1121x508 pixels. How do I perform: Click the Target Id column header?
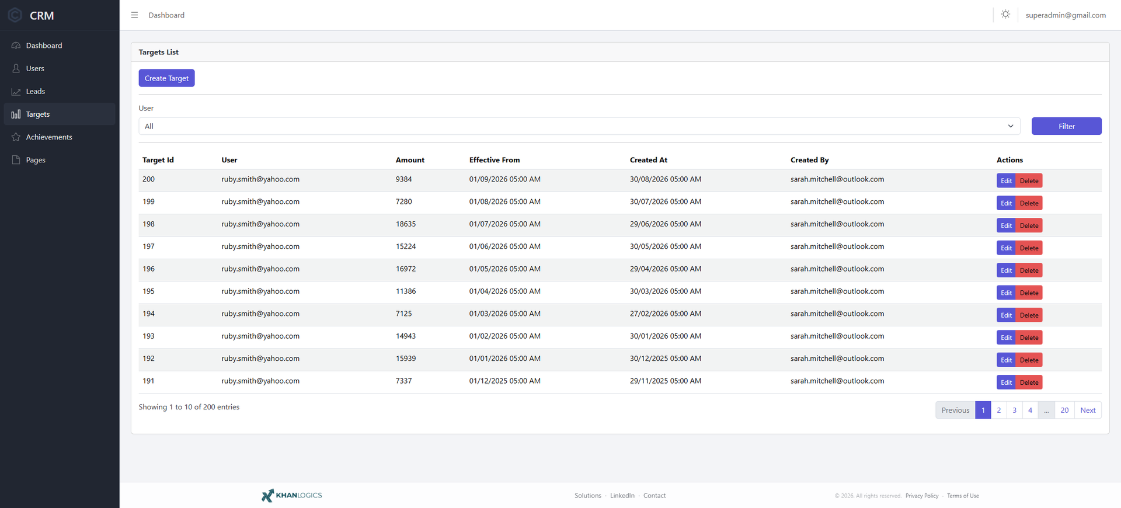pyautogui.click(x=158, y=160)
